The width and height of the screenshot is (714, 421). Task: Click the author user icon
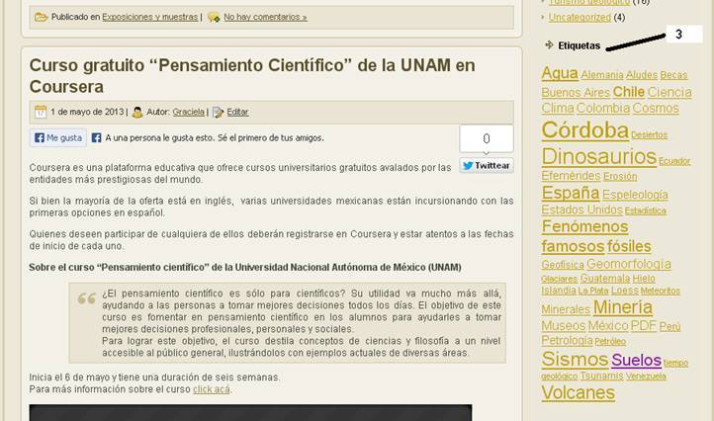(x=137, y=113)
